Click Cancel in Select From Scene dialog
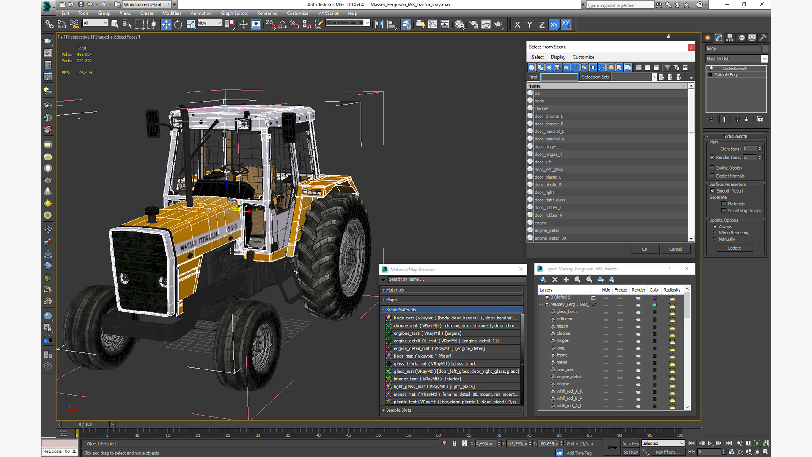812x457 pixels. click(x=675, y=249)
